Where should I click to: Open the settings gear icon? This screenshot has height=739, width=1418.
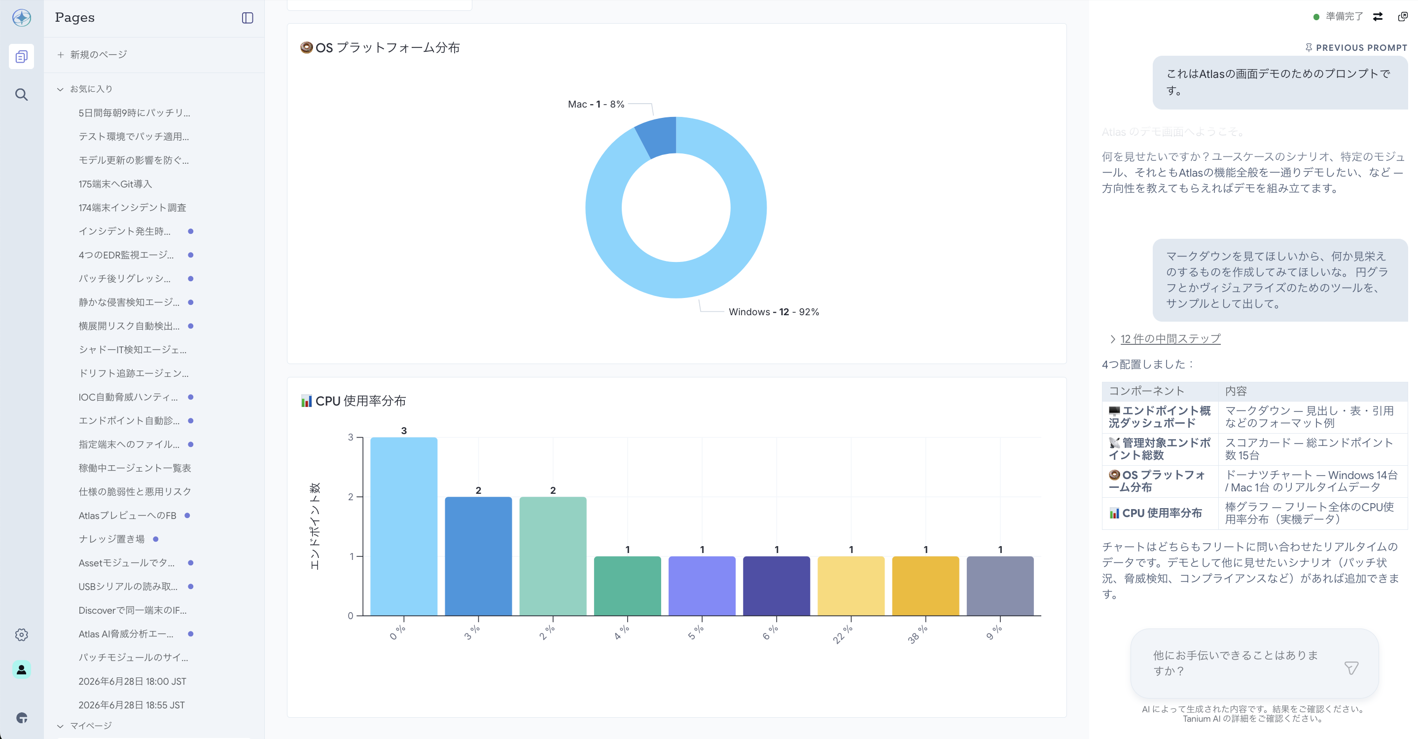pos(22,634)
